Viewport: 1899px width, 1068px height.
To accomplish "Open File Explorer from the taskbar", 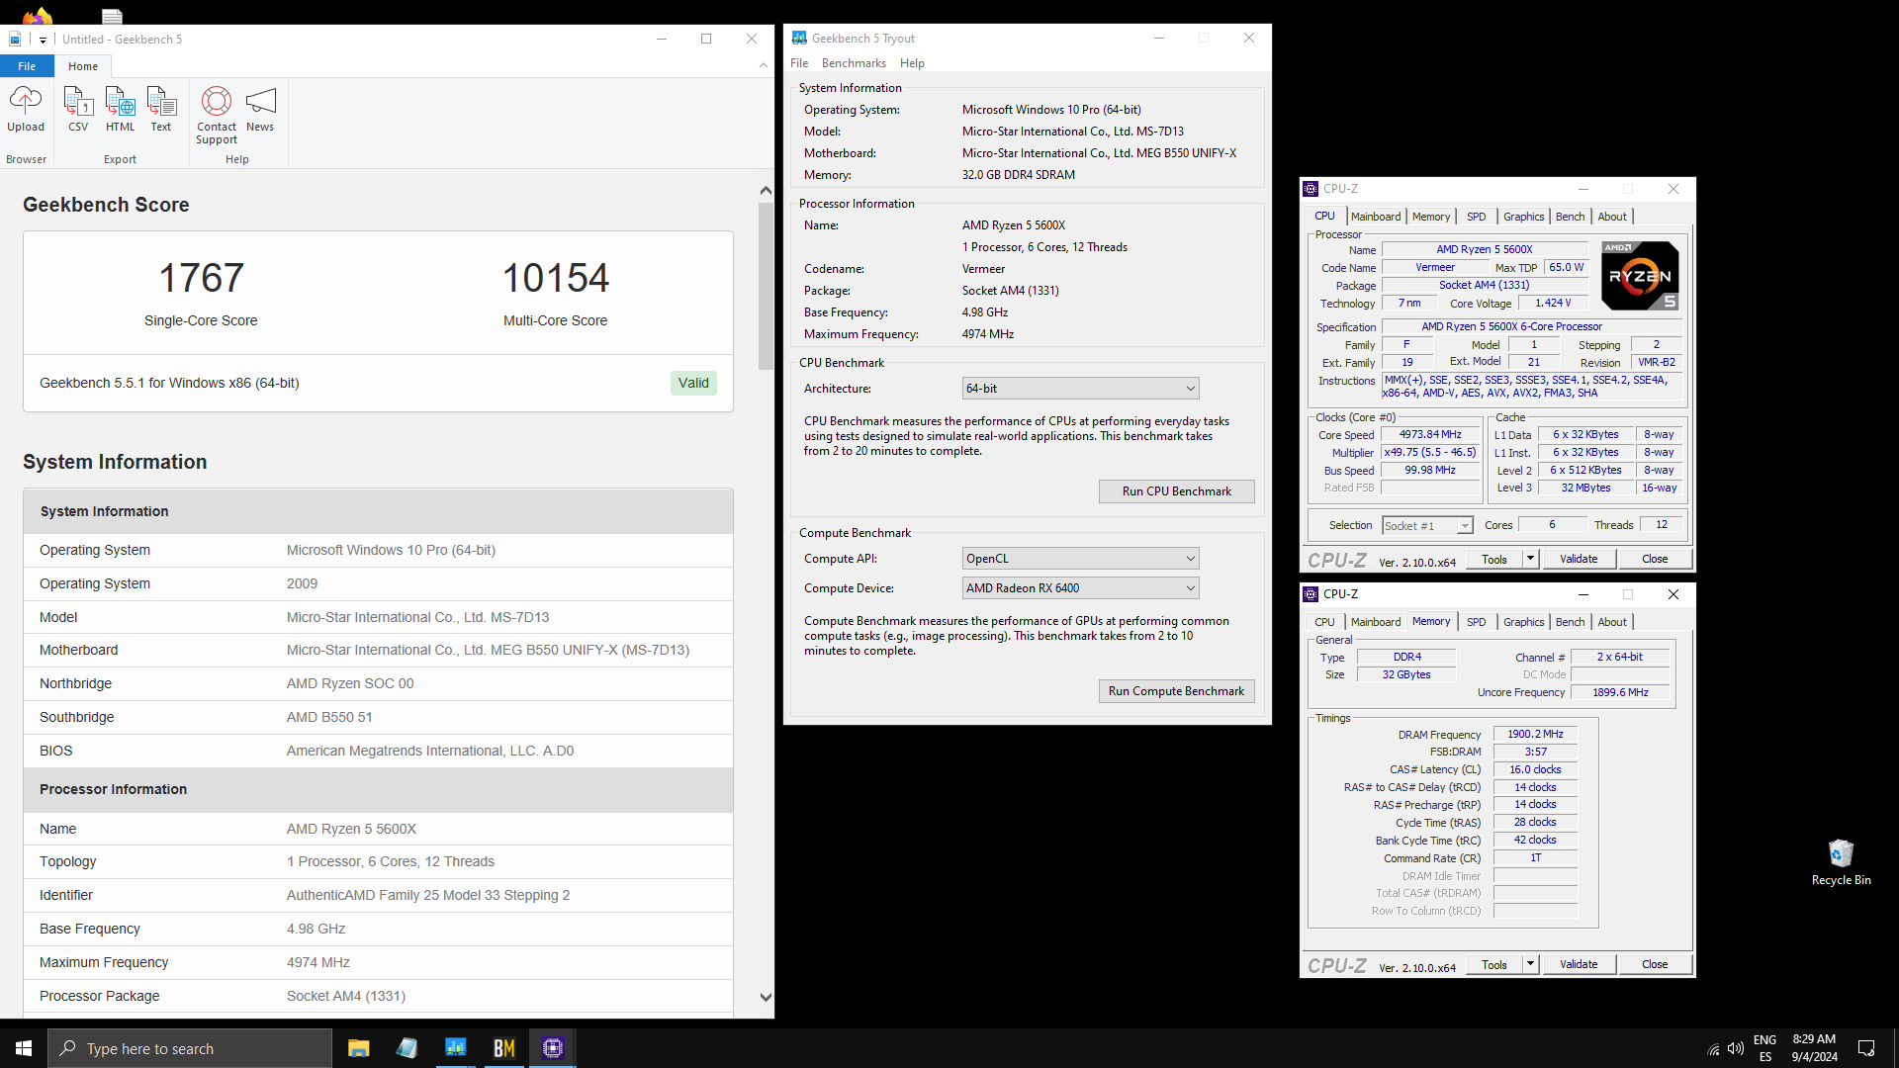I will point(358,1048).
